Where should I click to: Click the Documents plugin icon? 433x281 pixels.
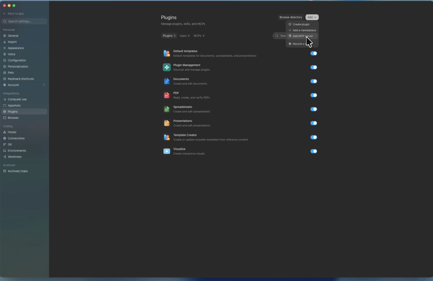coord(167,81)
